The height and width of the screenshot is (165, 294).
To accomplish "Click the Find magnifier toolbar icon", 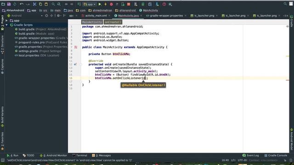I will (x=53, y=4).
